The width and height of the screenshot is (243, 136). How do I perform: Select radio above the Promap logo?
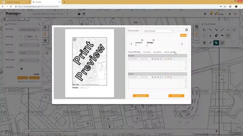point(153,40)
